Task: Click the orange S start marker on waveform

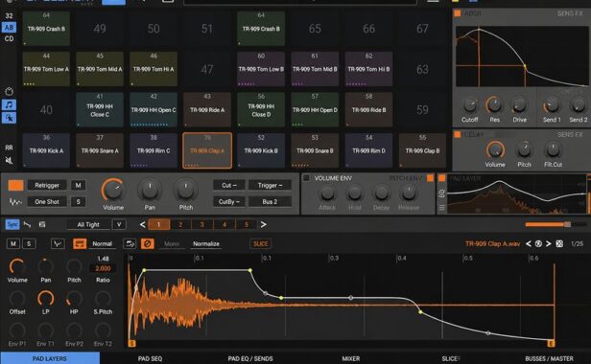Action: [132, 343]
